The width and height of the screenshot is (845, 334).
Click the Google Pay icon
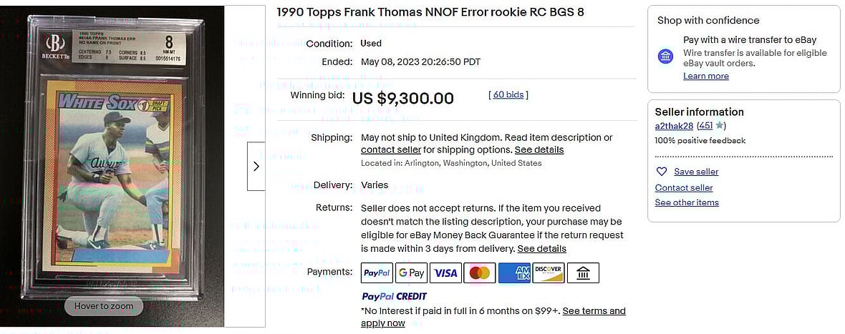(412, 272)
